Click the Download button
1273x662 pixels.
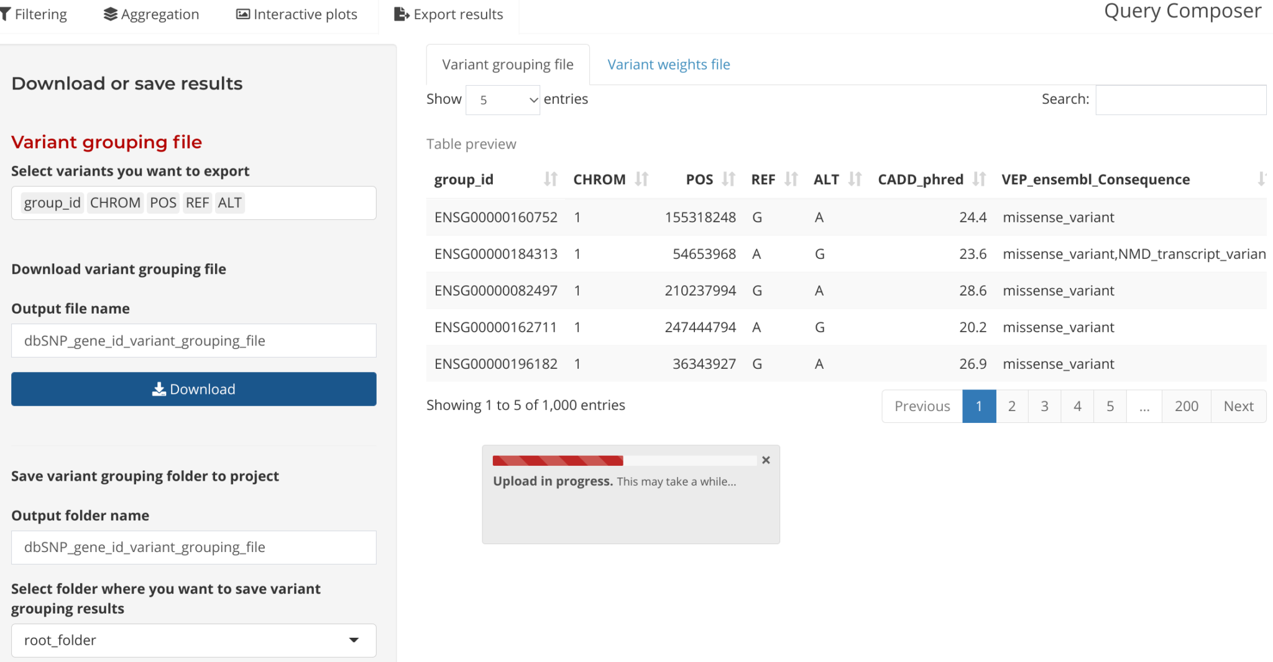(193, 389)
